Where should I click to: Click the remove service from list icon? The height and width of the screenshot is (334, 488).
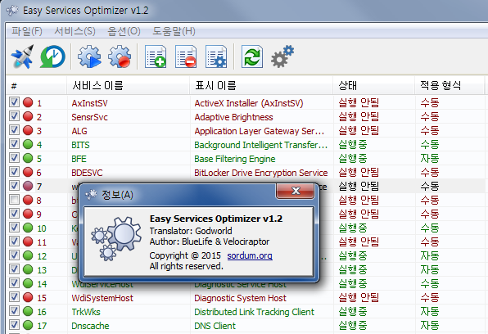click(186, 56)
